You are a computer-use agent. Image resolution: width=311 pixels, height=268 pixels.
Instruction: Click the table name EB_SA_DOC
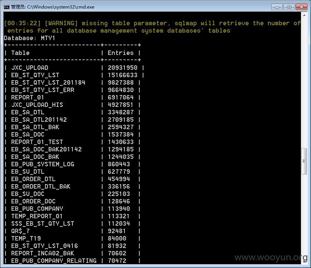click(28, 134)
